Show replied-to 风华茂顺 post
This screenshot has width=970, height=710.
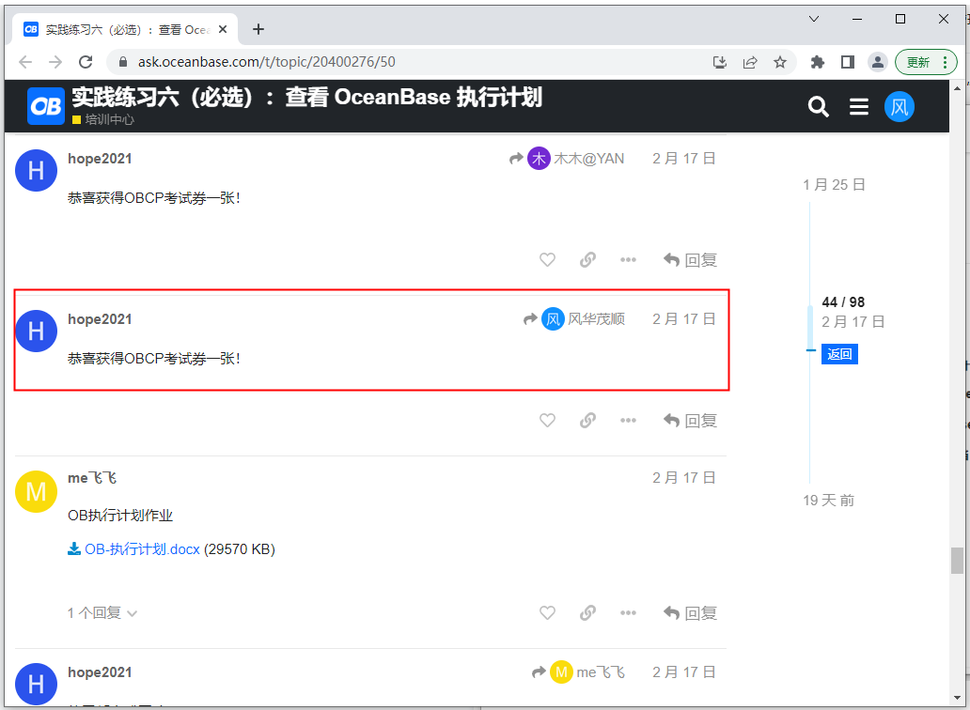[x=574, y=319]
